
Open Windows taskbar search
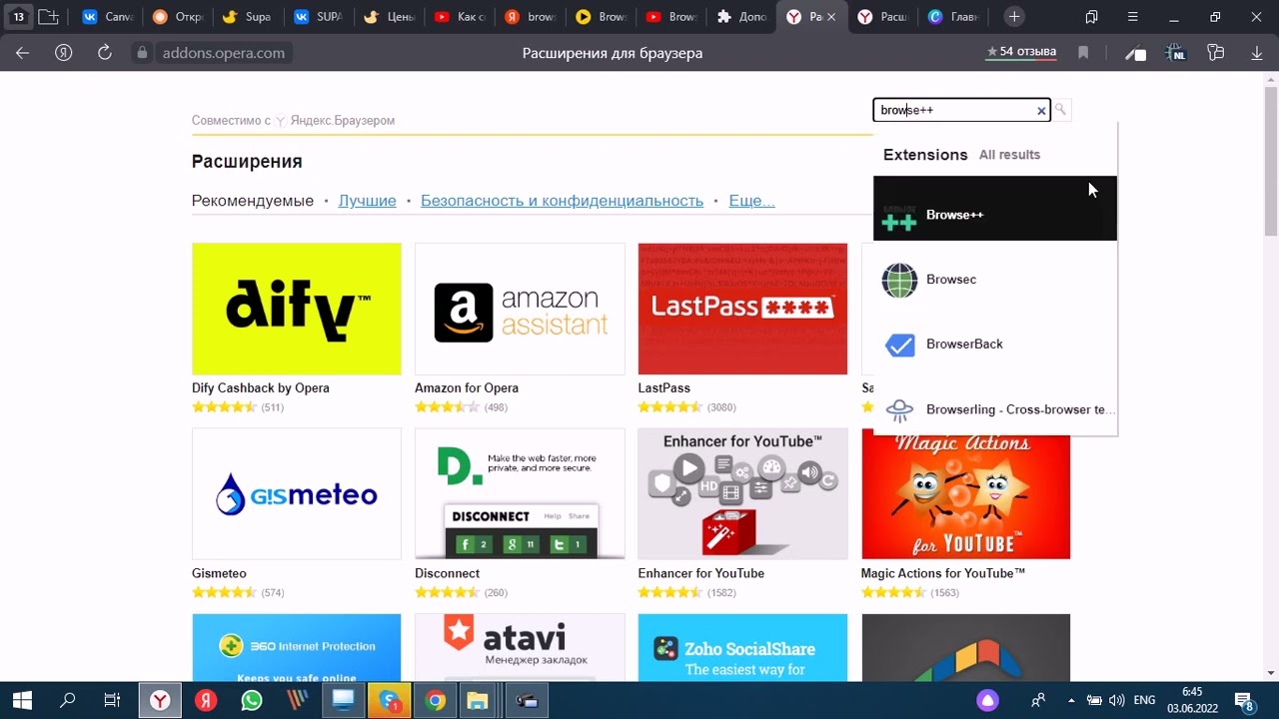(67, 700)
